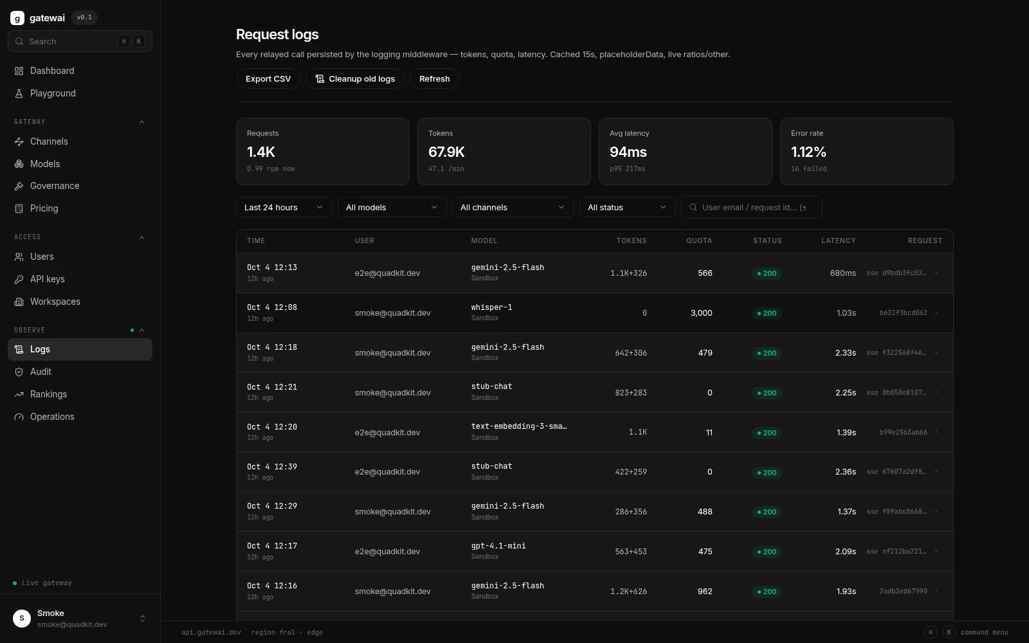Viewport: 1029px width, 643px height.
Task: Focus the user email request id search field
Action: click(x=752, y=207)
